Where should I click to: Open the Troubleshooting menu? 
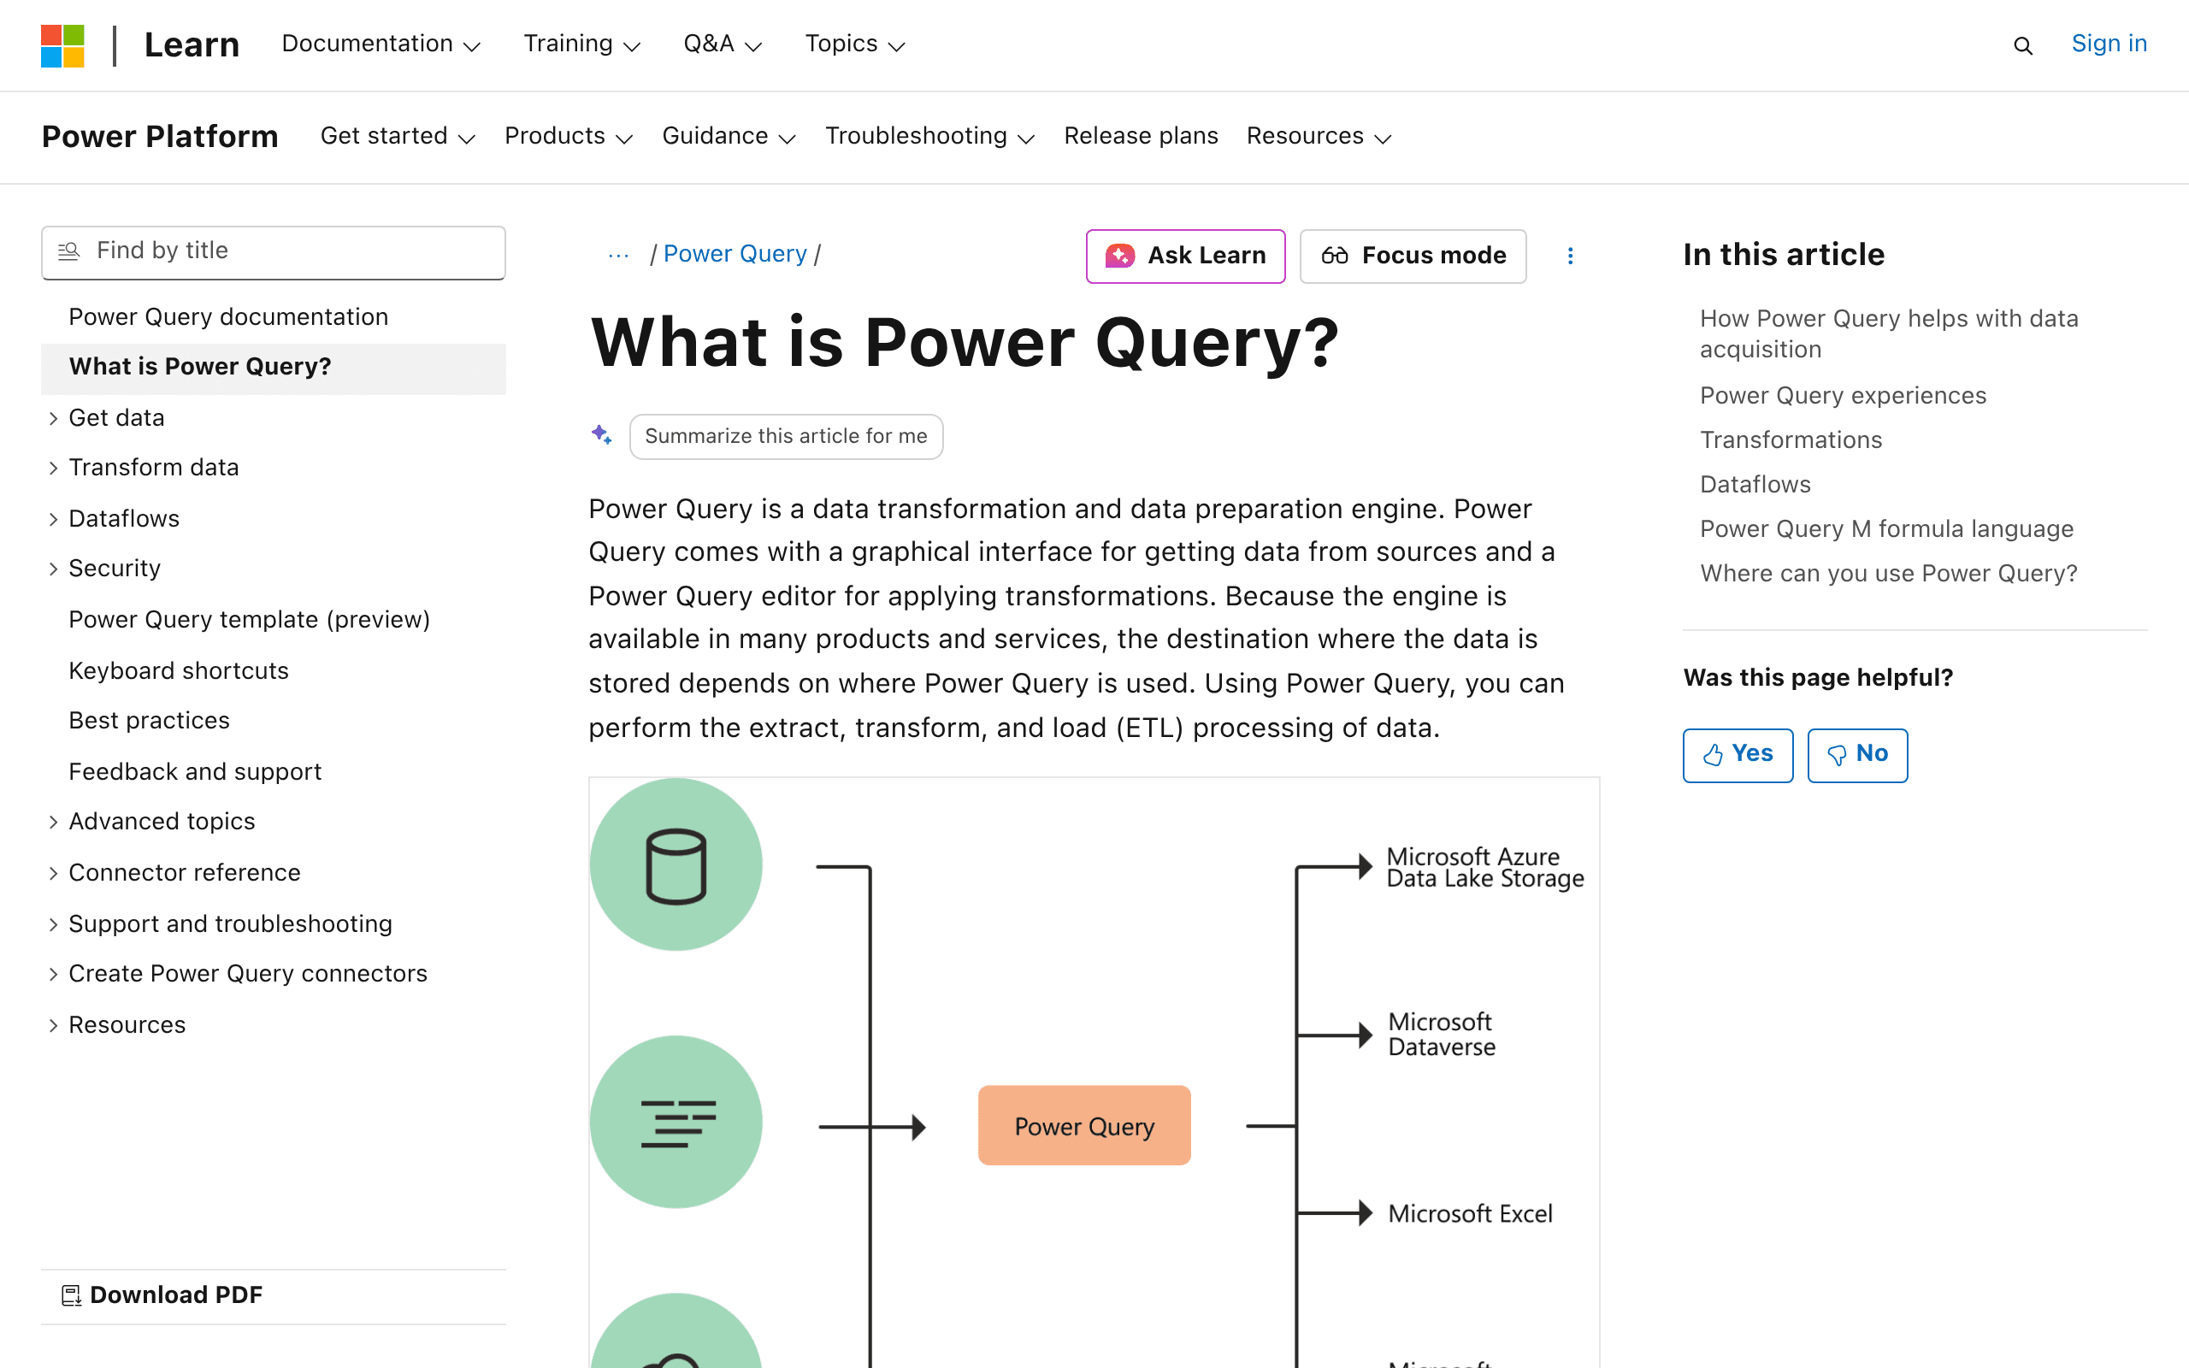929,137
